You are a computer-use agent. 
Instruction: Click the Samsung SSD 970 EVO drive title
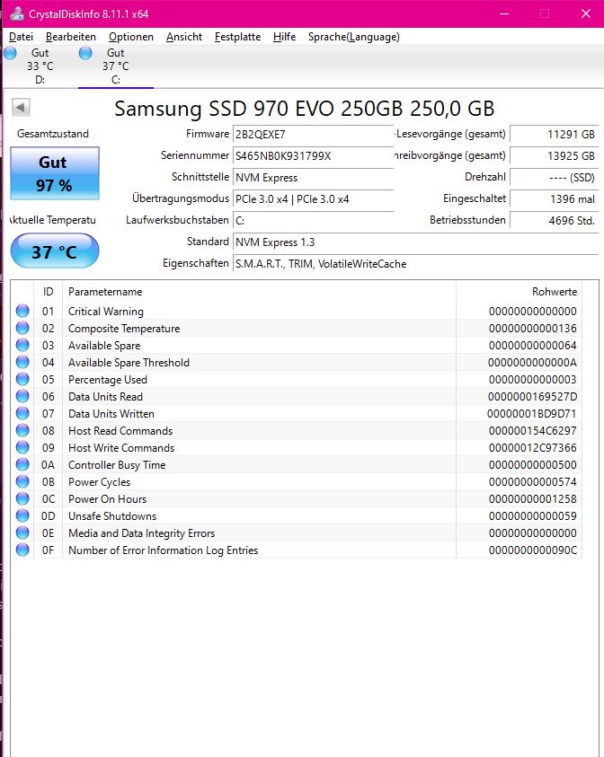(305, 109)
